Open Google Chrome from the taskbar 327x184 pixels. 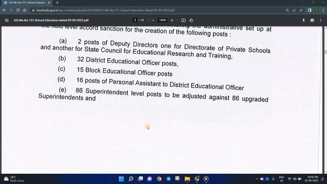coord(159,179)
